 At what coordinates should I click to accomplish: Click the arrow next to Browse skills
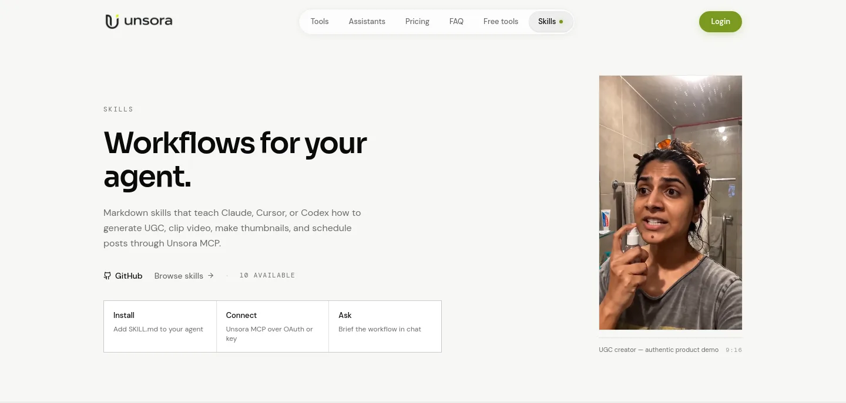coord(211,276)
